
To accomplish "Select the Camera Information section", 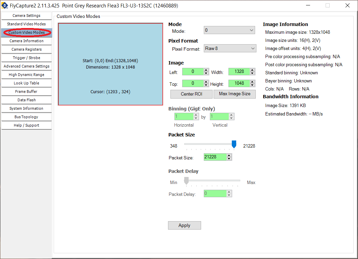I will coord(26,41).
